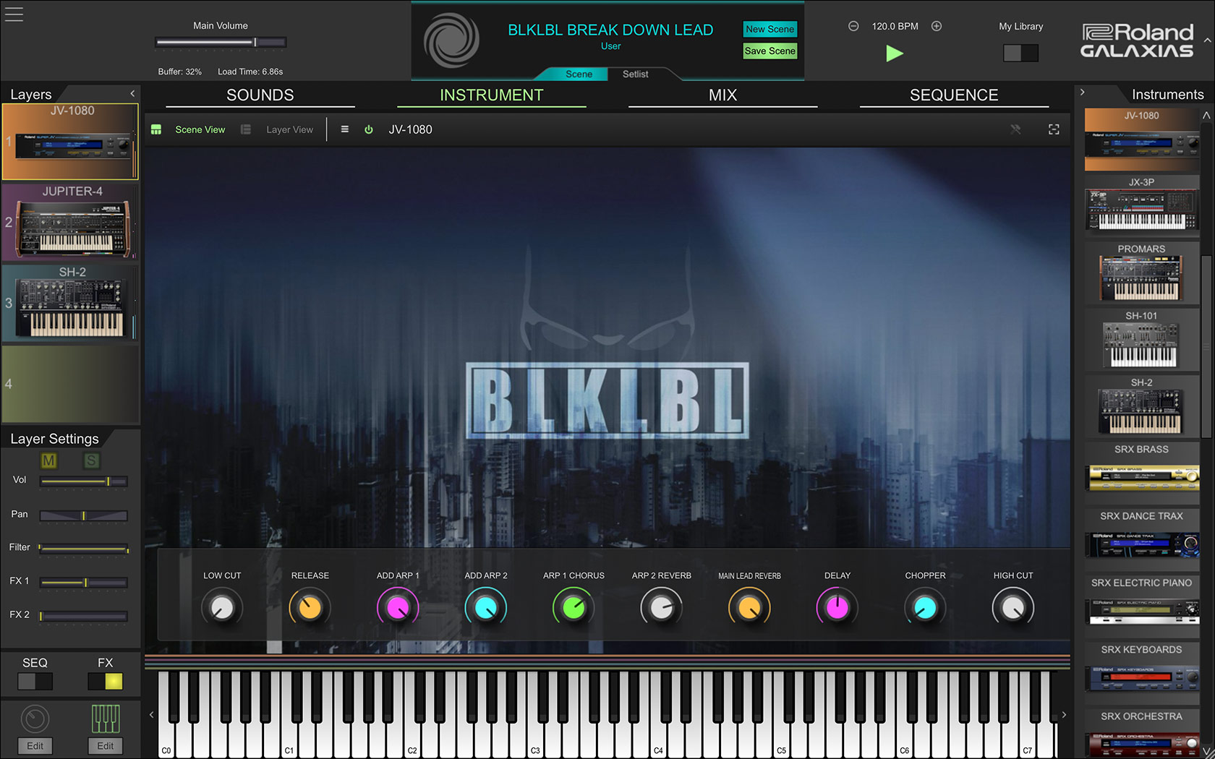Click the ARP 1 CHORUS knob
This screenshot has height=759, width=1215.
(x=574, y=608)
